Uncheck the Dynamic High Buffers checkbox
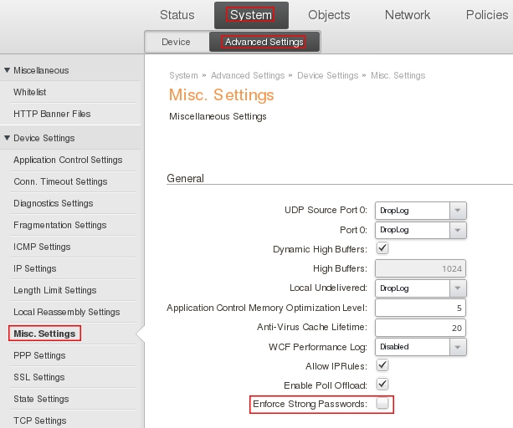The width and height of the screenshot is (513, 428). click(382, 248)
